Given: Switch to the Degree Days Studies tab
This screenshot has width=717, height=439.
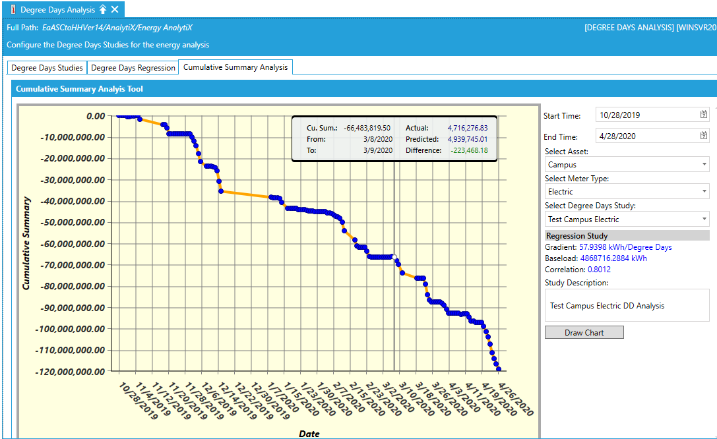Looking at the screenshot, I should tap(47, 67).
